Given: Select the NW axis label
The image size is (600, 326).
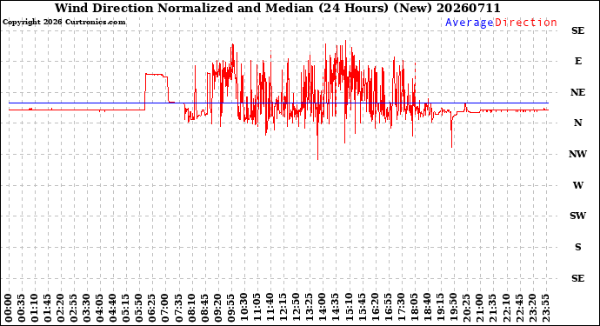Looking at the screenshot, I should 577,154.
